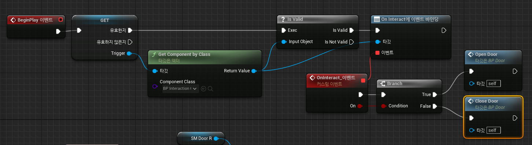Click the red delegate pin on BeginPlay 이벤트
Screen dimensions: 532x145
pos(60,20)
